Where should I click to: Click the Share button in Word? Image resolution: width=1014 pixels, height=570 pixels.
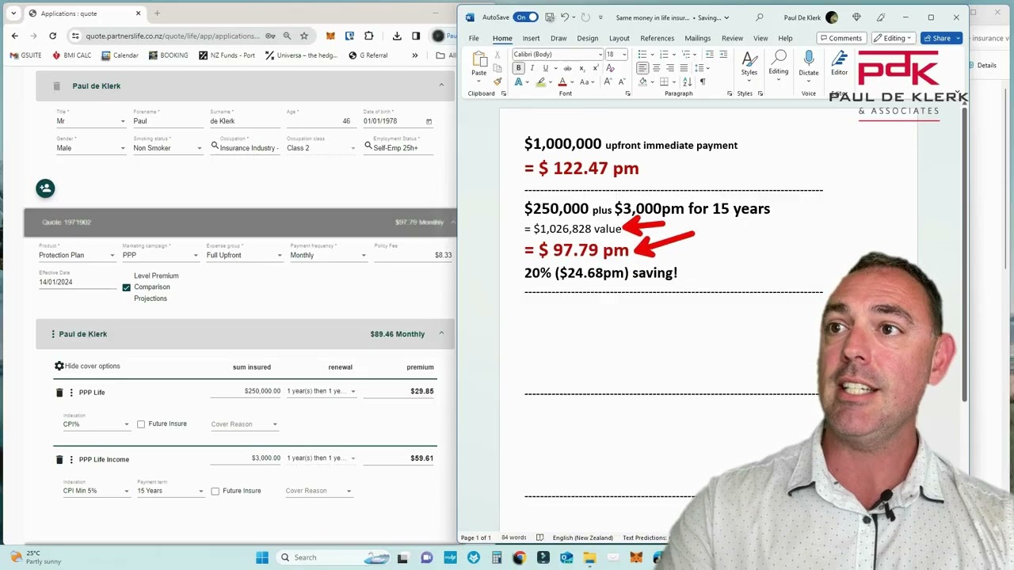coord(941,38)
